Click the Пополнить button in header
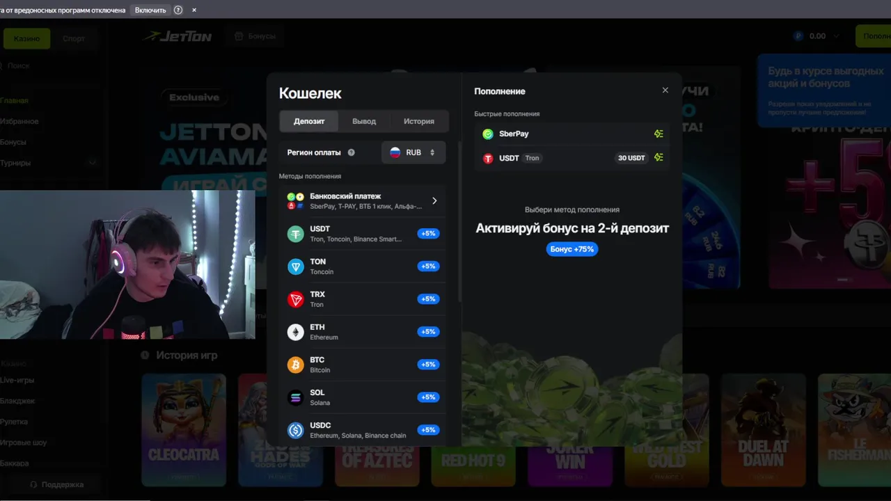 click(x=873, y=36)
